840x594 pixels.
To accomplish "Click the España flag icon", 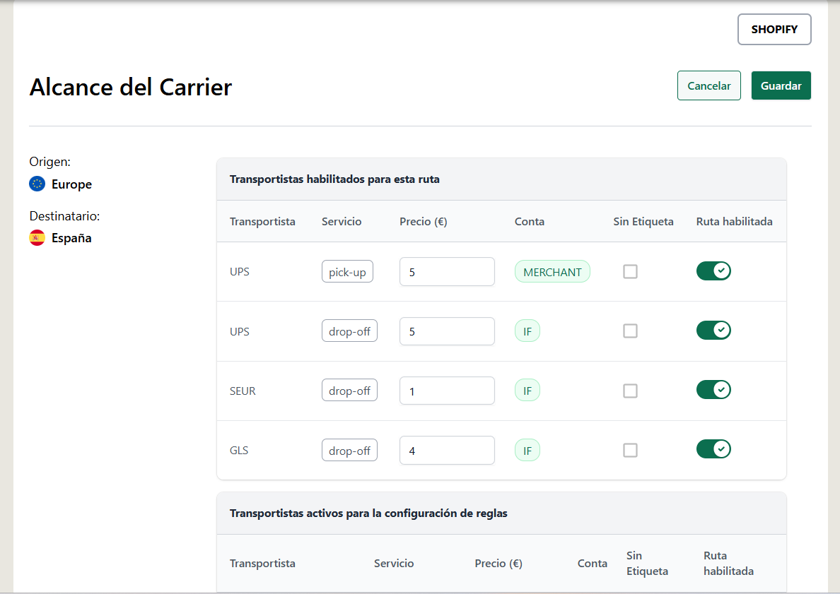I will (37, 237).
